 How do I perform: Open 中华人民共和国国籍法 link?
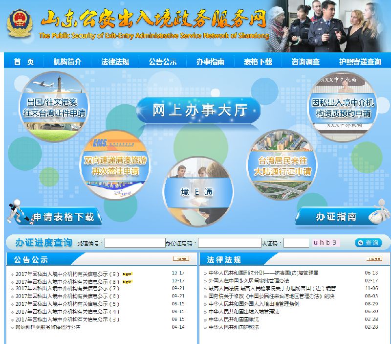coord(234,320)
